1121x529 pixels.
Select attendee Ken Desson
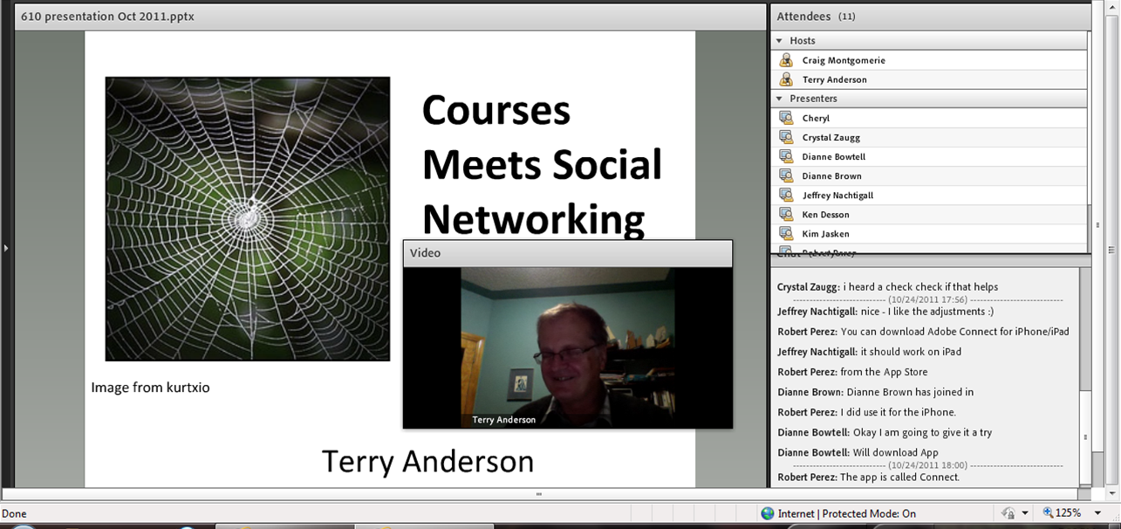(x=930, y=214)
